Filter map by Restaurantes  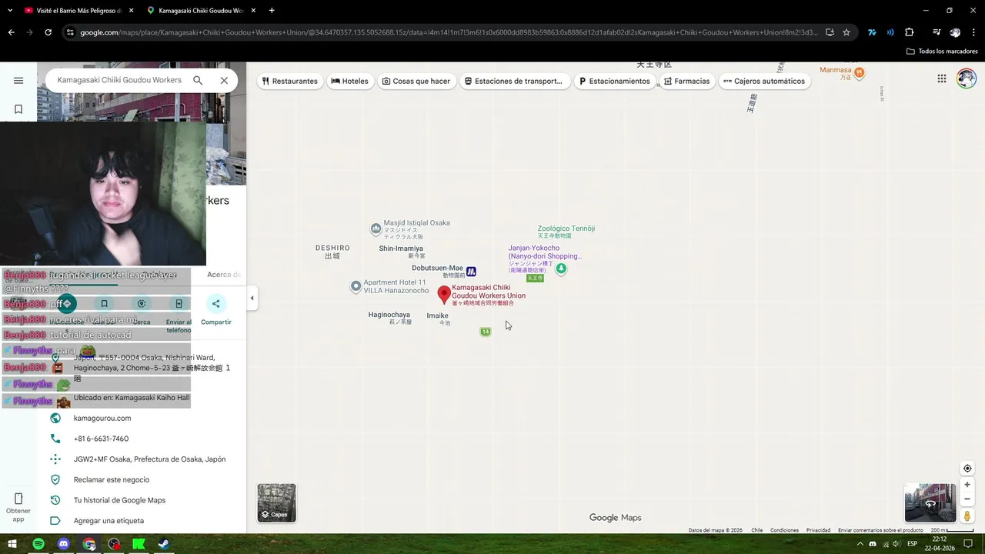(x=290, y=81)
